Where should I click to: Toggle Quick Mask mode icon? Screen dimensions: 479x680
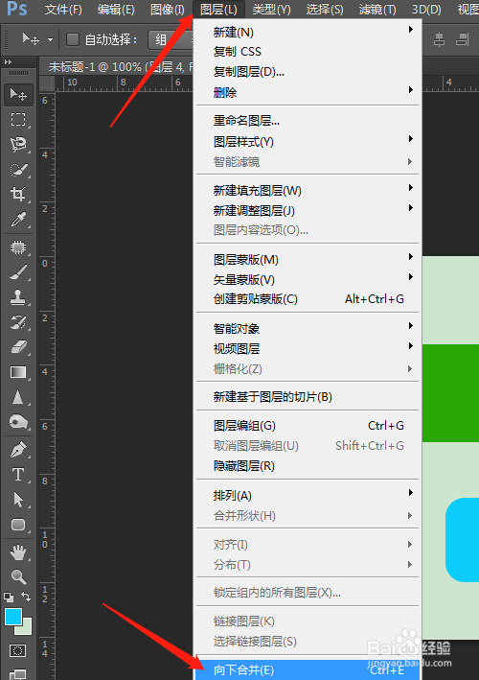pos(18,650)
